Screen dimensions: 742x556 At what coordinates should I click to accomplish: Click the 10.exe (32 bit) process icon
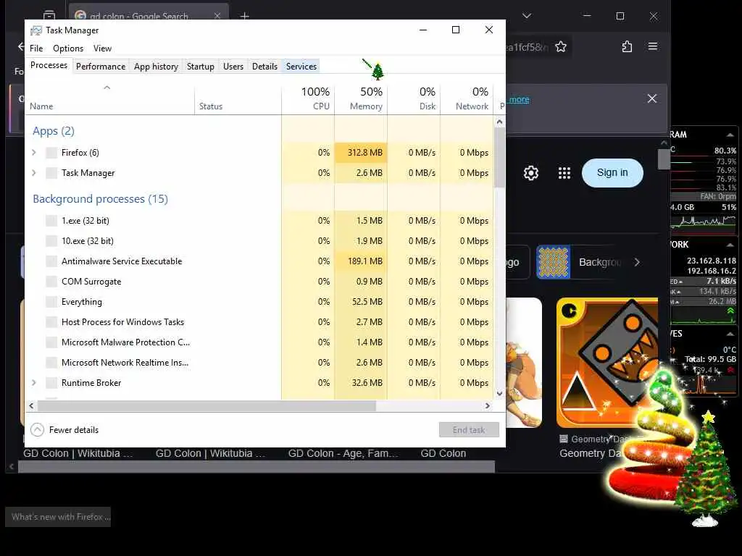51,241
